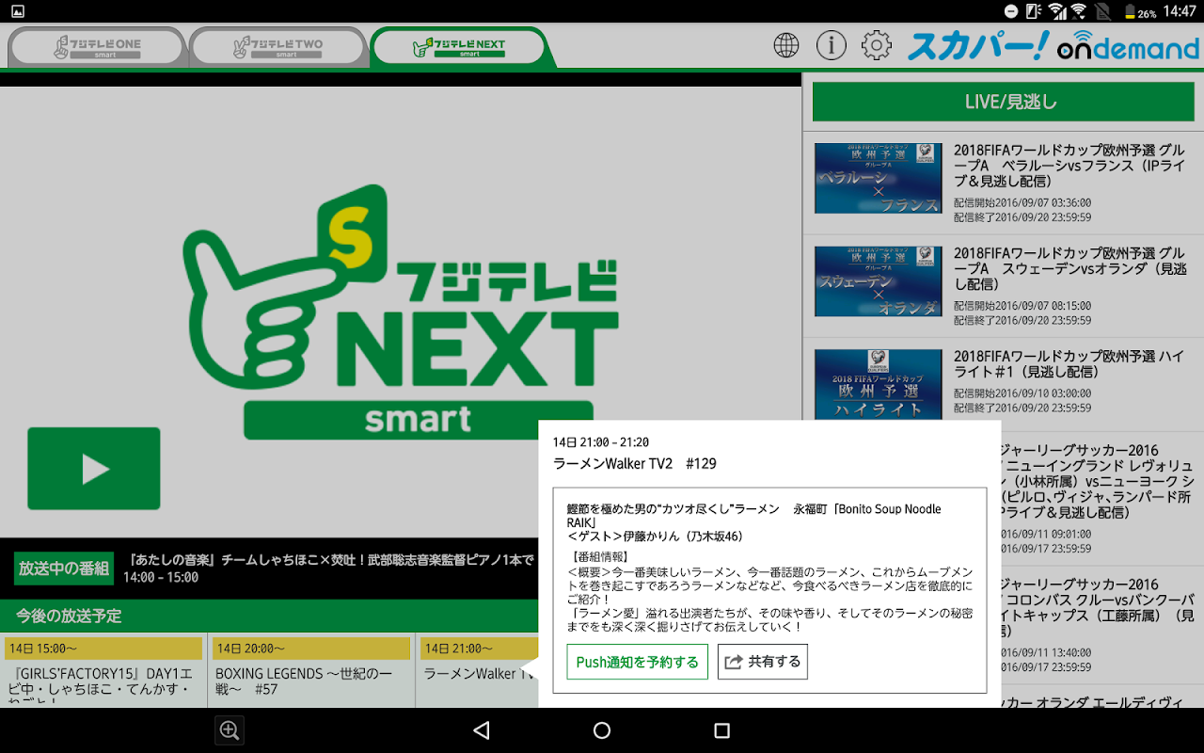
Task: Select the Fuji TV NEXT smart tab
Action: pos(459,47)
